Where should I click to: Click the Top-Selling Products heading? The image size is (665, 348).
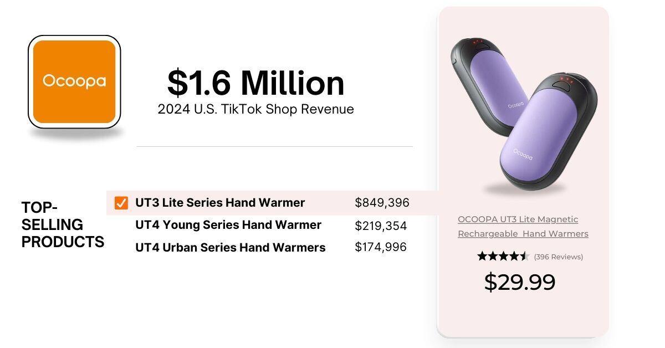click(63, 224)
